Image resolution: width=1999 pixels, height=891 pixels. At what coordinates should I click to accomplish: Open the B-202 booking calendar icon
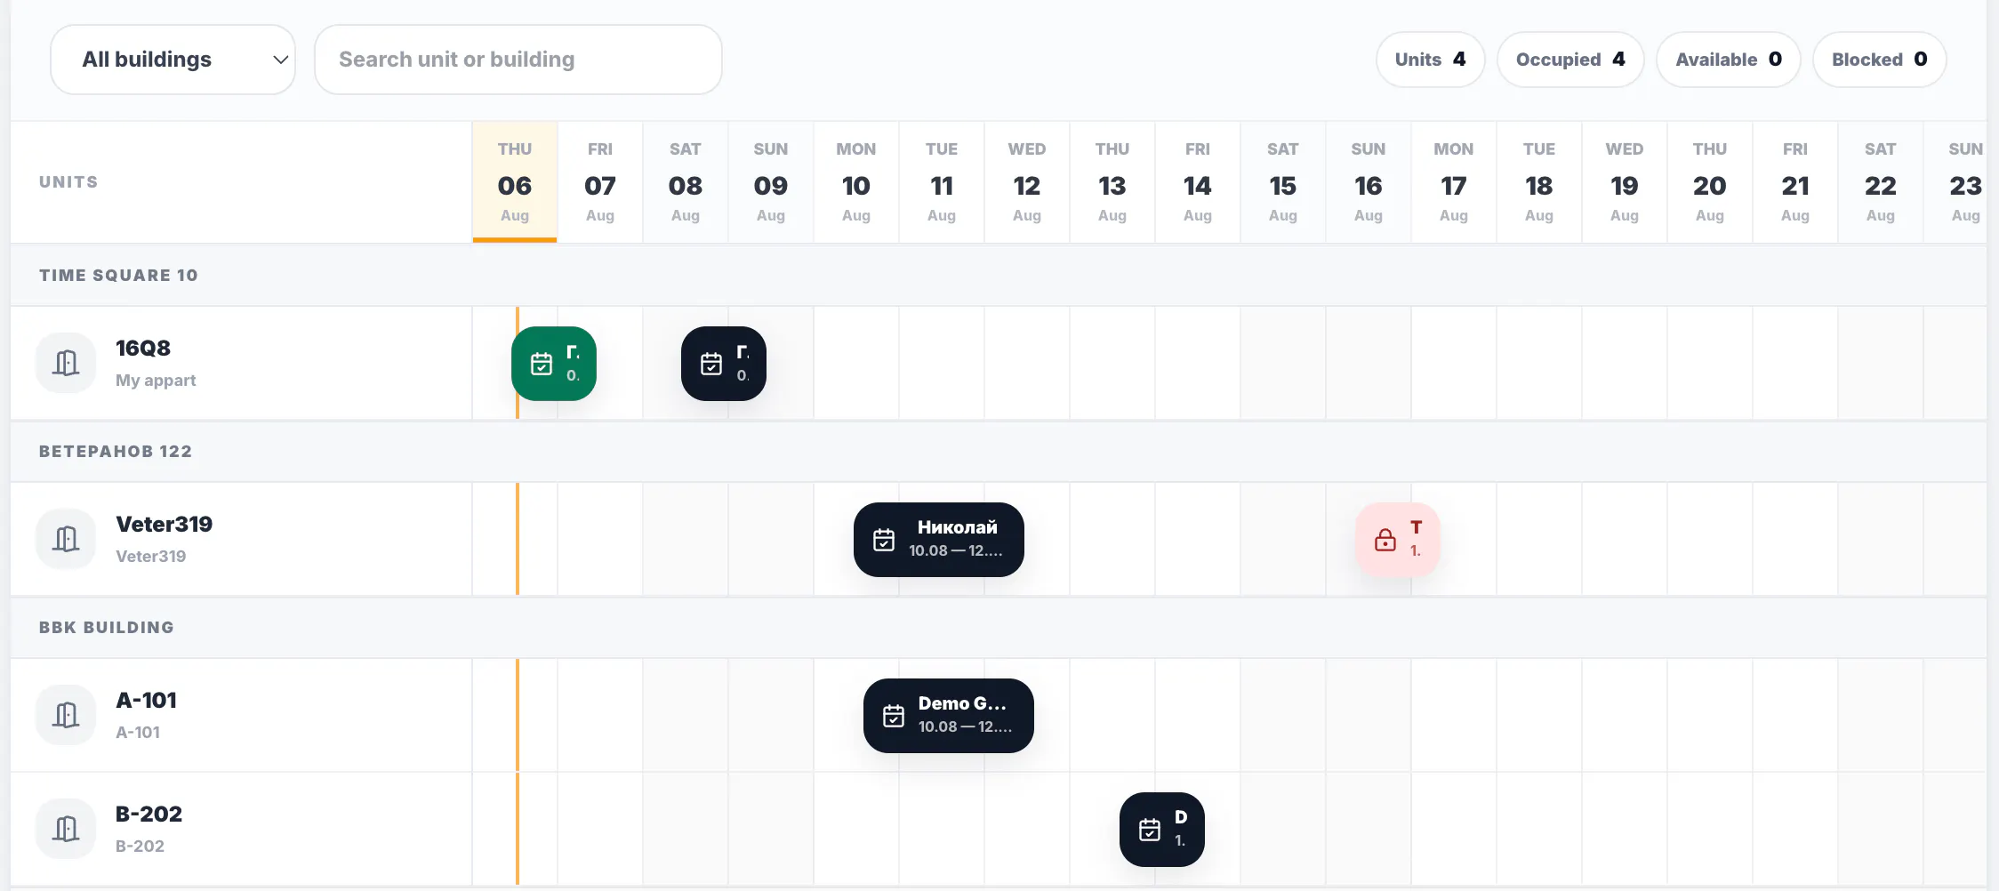pyautogui.click(x=1150, y=830)
